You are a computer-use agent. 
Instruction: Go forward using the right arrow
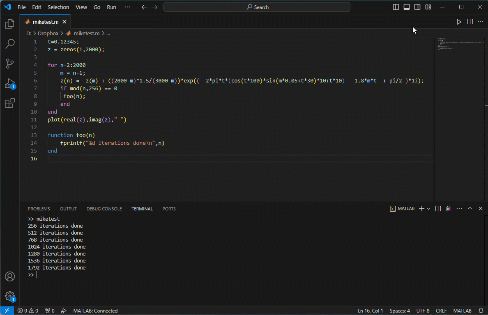[155, 7]
